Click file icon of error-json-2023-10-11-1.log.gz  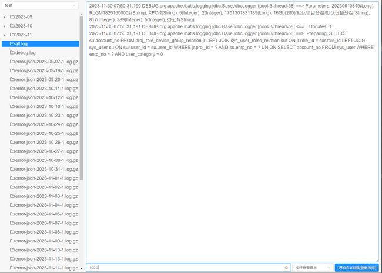(x=12, y=88)
